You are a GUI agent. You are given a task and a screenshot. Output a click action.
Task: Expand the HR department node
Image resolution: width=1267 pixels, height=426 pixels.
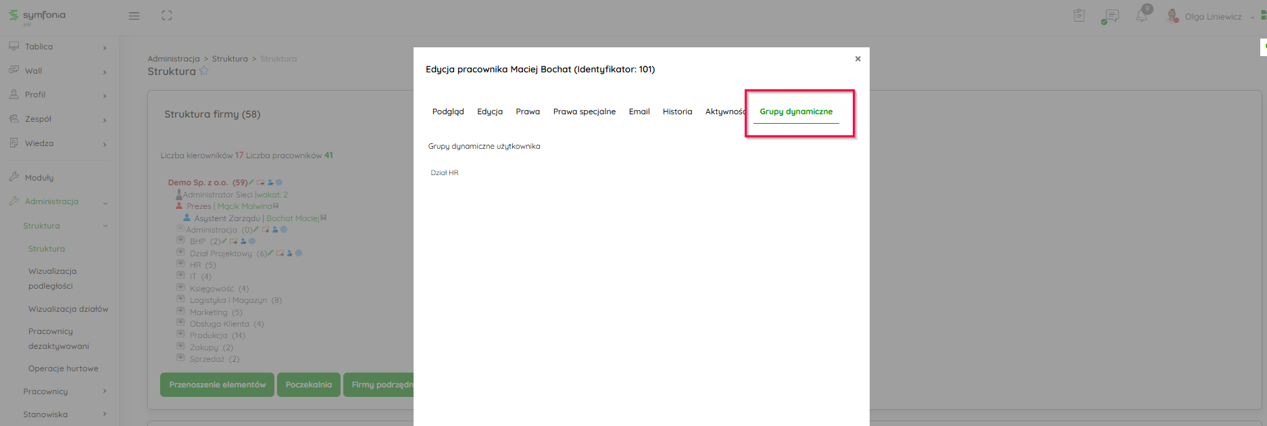180,264
